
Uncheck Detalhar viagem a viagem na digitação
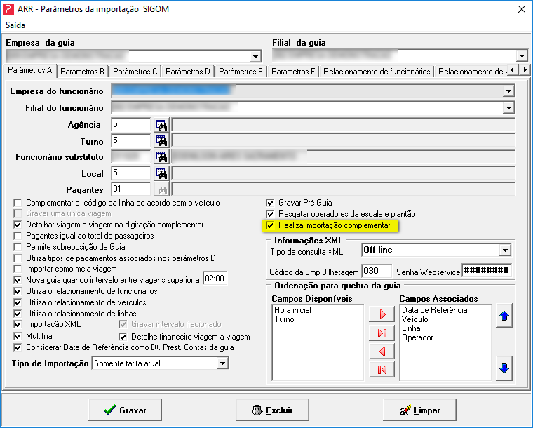[18, 225]
